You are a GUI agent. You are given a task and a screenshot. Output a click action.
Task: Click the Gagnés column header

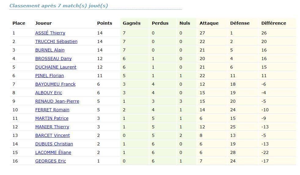pos(132,23)
